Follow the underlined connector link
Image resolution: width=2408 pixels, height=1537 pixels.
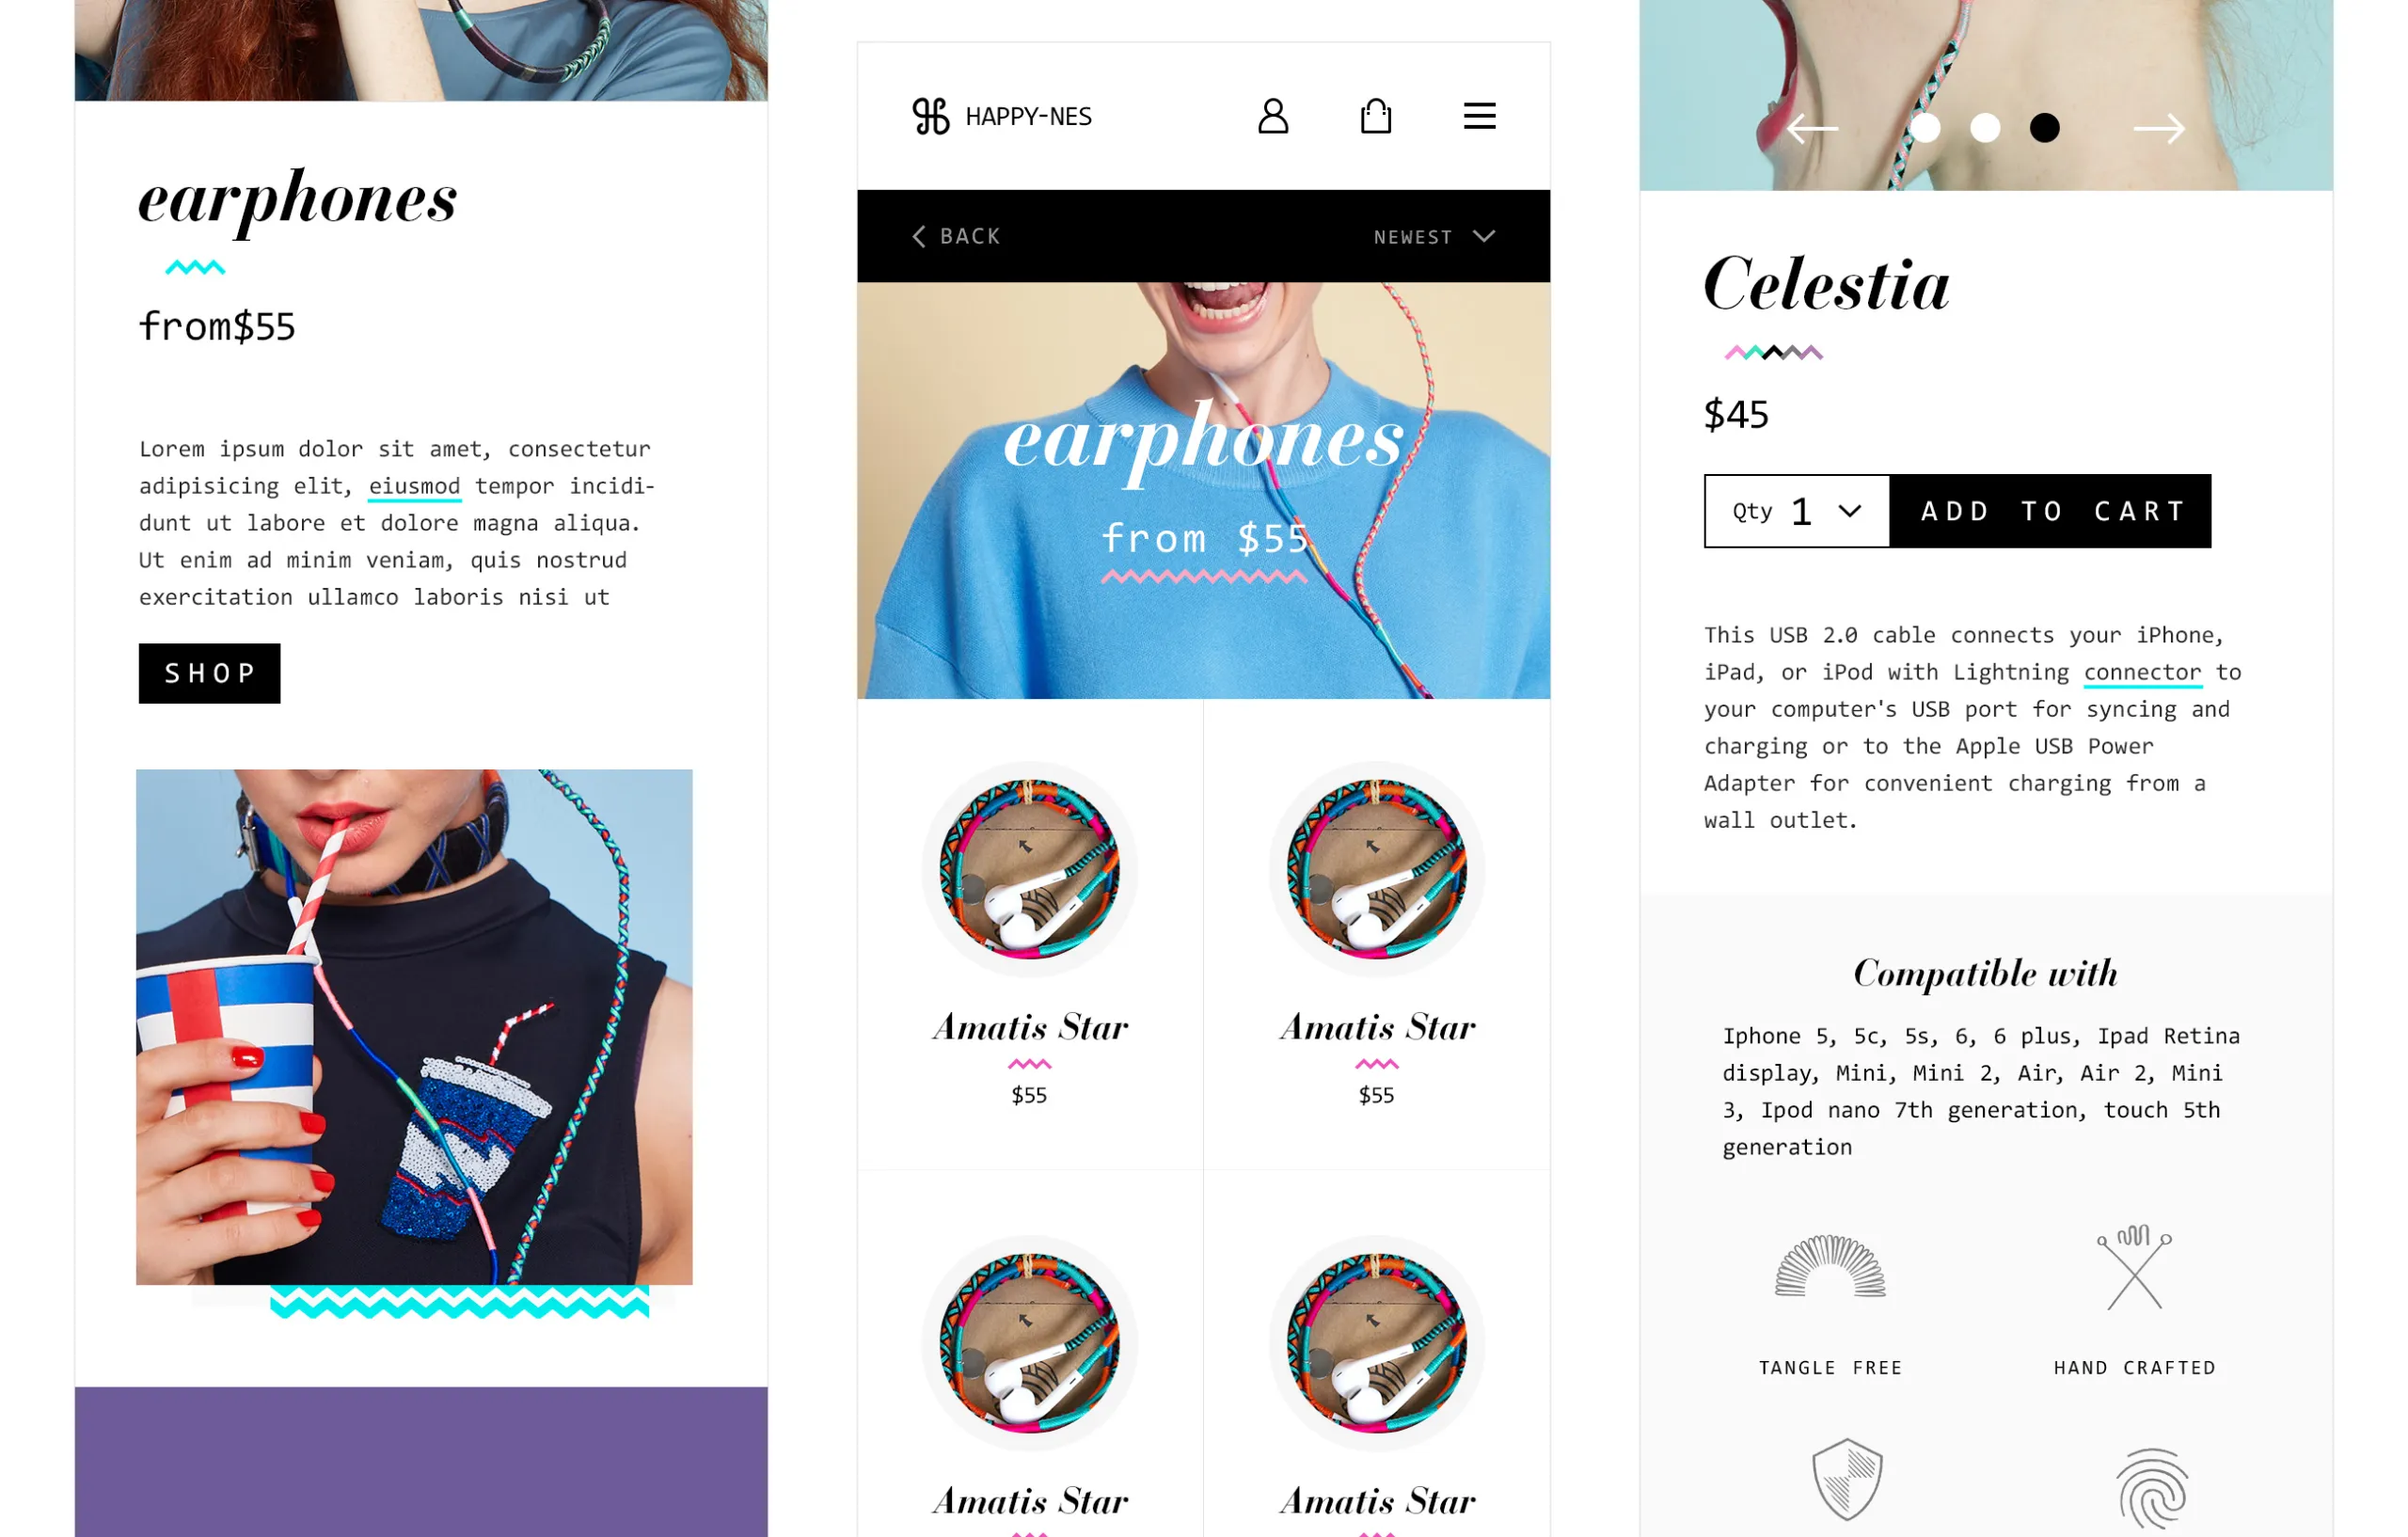(2142, 672)
